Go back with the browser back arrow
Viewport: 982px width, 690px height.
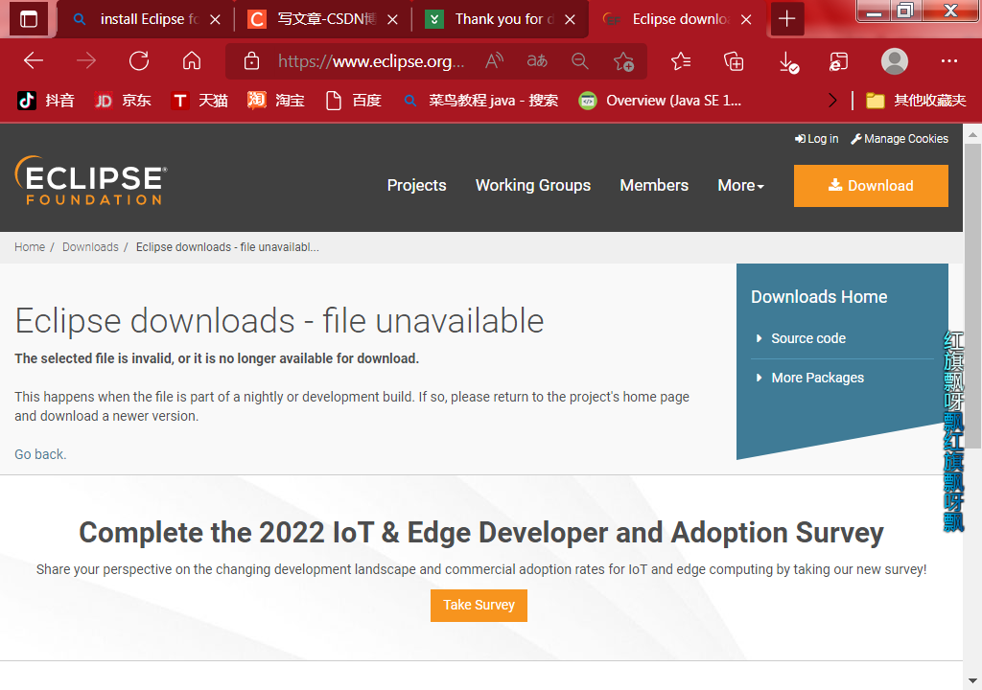coord(34,60)
